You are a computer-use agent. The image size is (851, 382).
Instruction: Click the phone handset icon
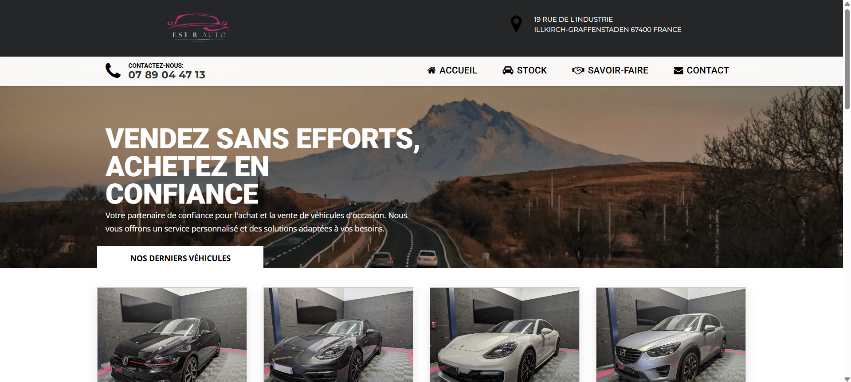(113, 70)
